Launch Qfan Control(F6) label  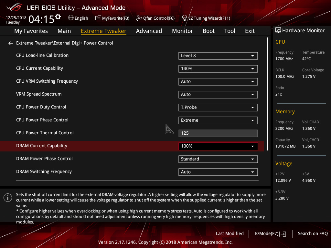159,18
